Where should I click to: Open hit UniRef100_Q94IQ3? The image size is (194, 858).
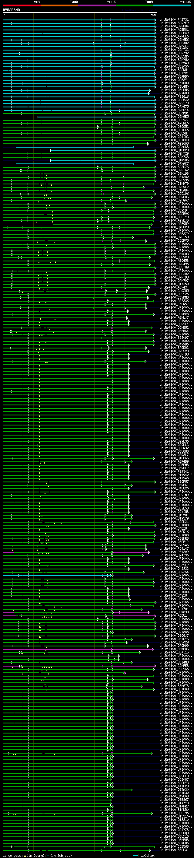click(174, 137)
